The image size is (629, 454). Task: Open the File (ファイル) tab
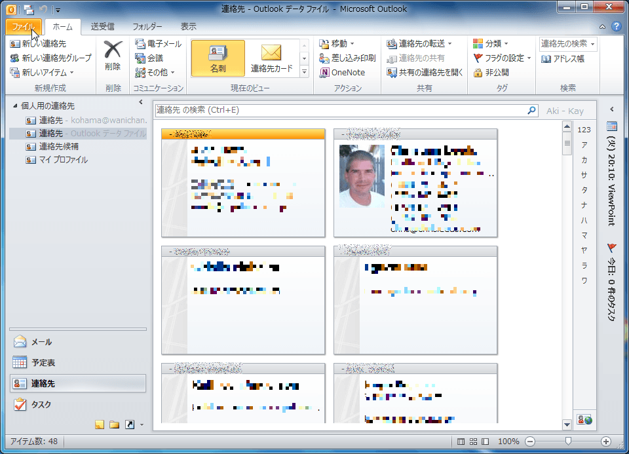[x=24, y=27]
